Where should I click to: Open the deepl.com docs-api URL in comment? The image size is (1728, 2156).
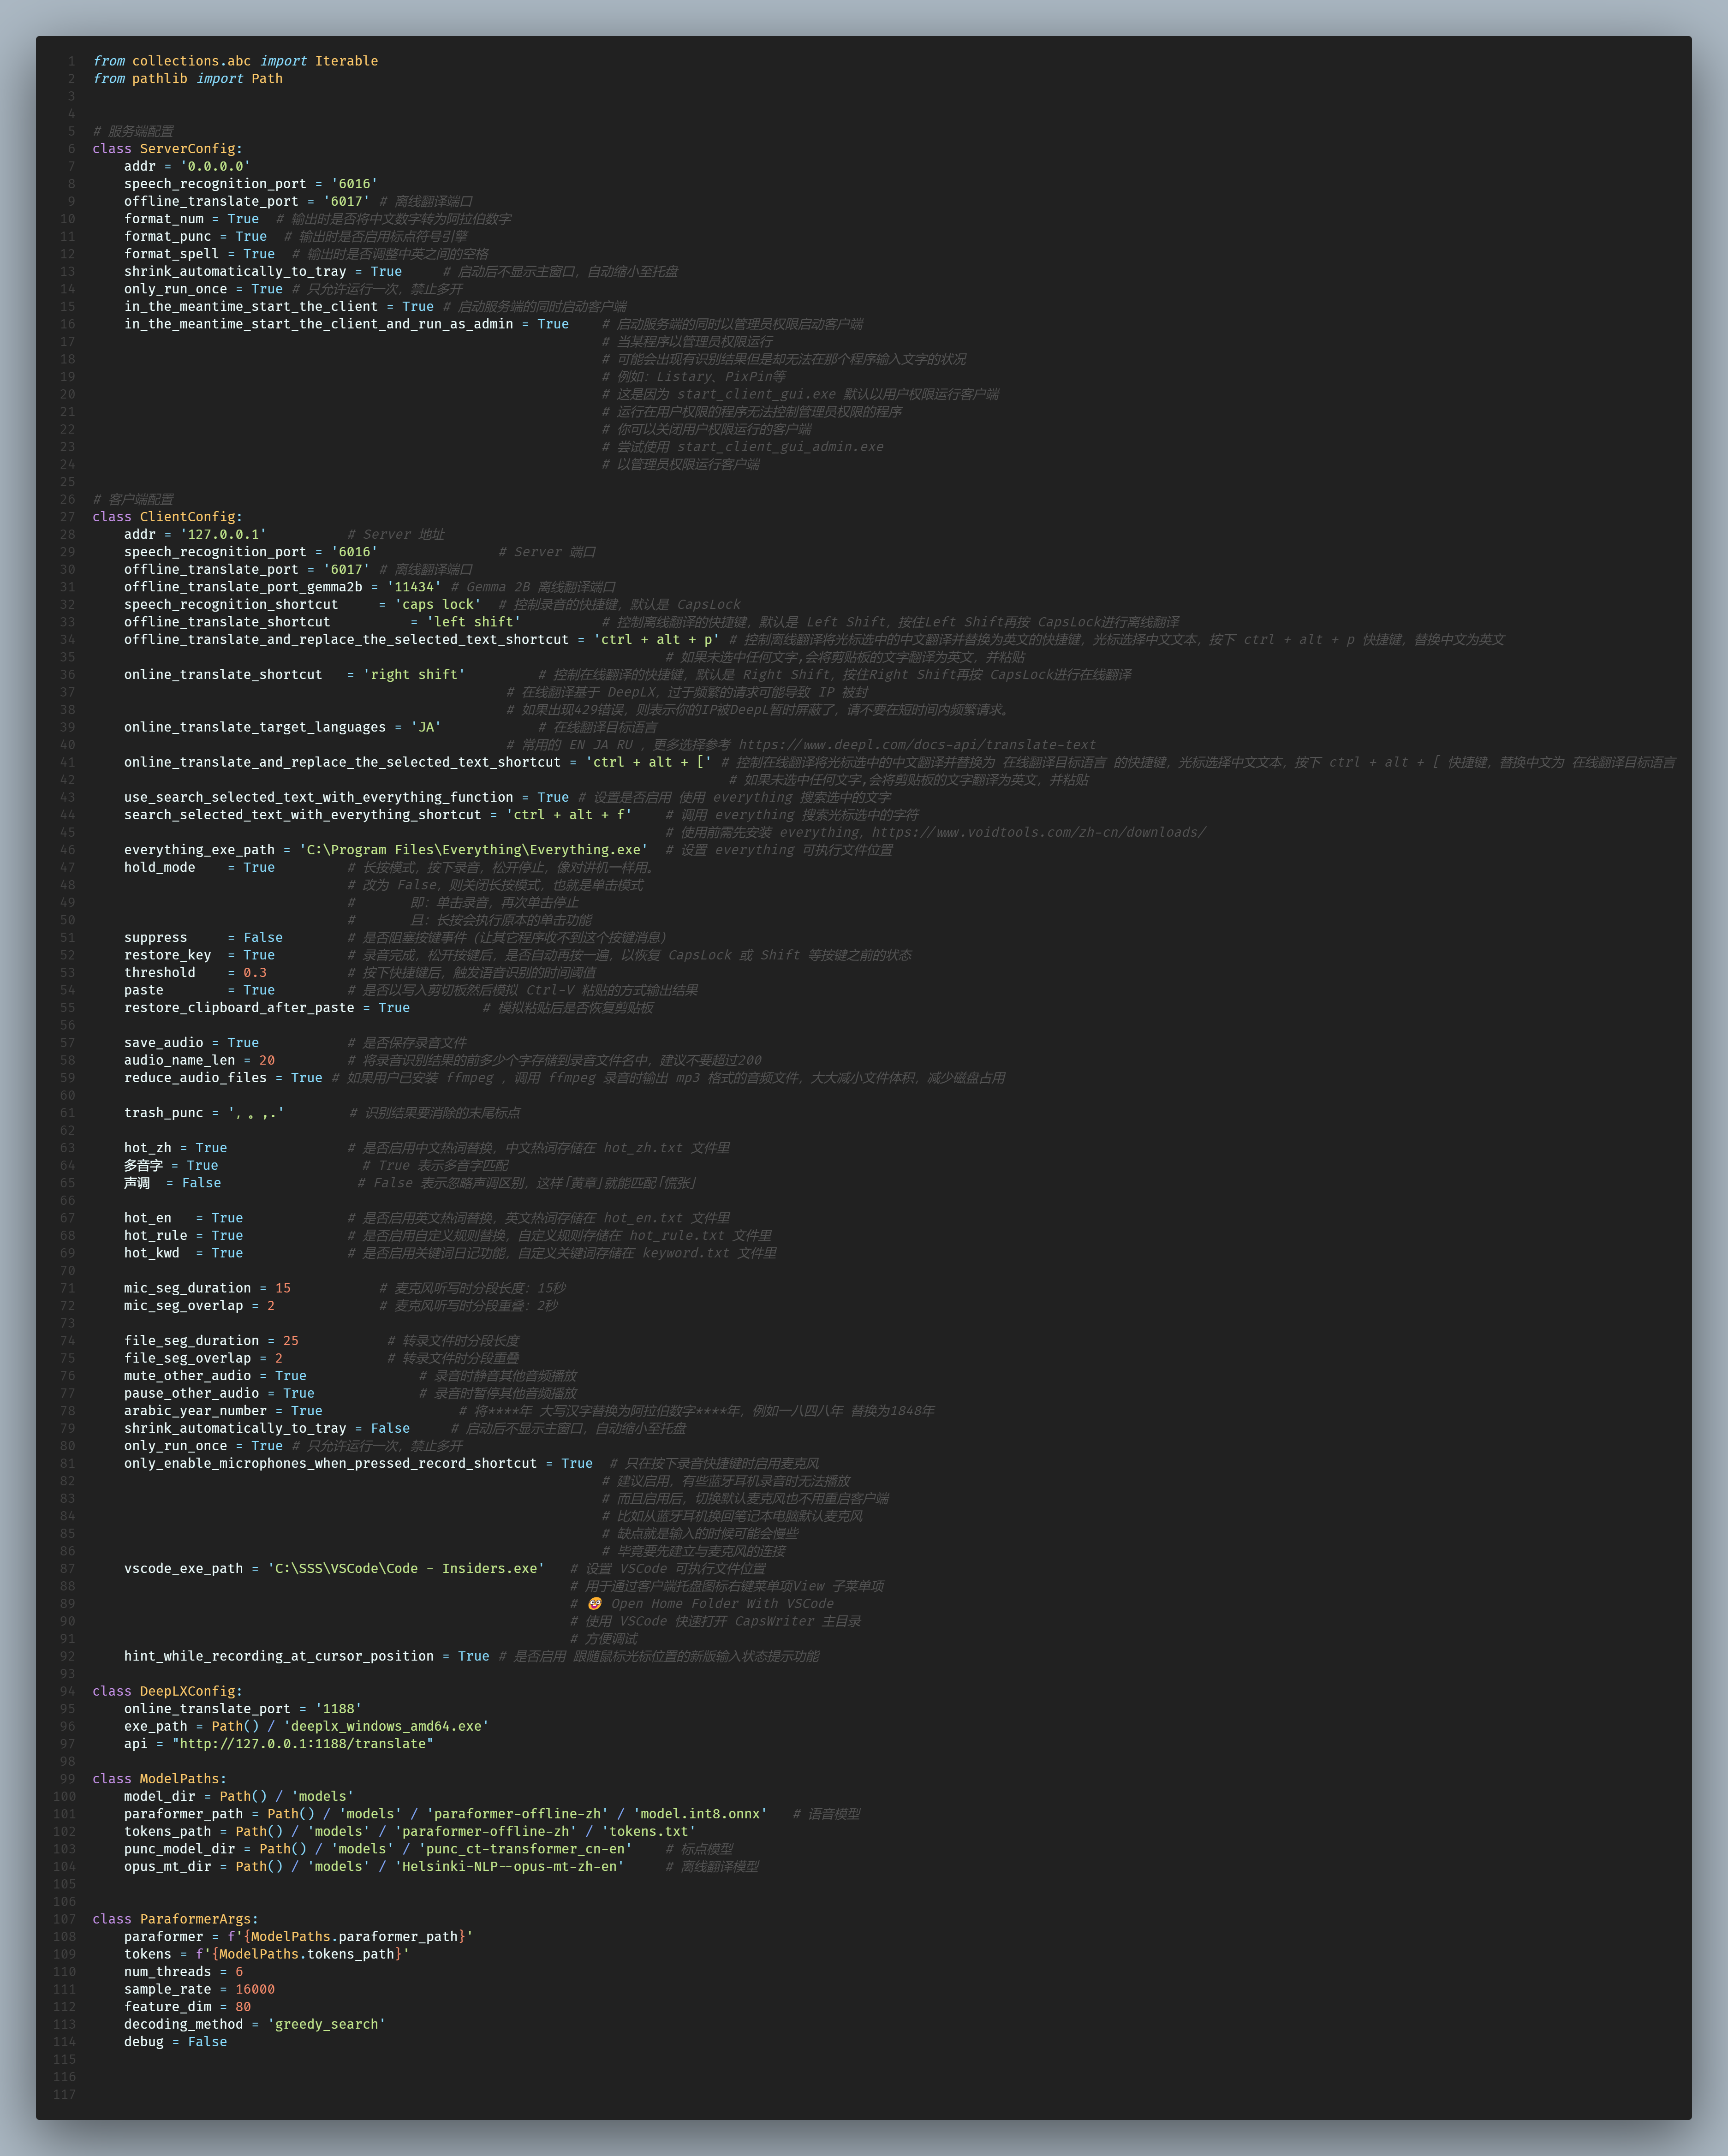917,745
